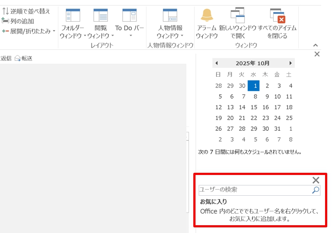Click the Reply (返信) button
This screenshot has width=332, height=233.
(6, 58)
